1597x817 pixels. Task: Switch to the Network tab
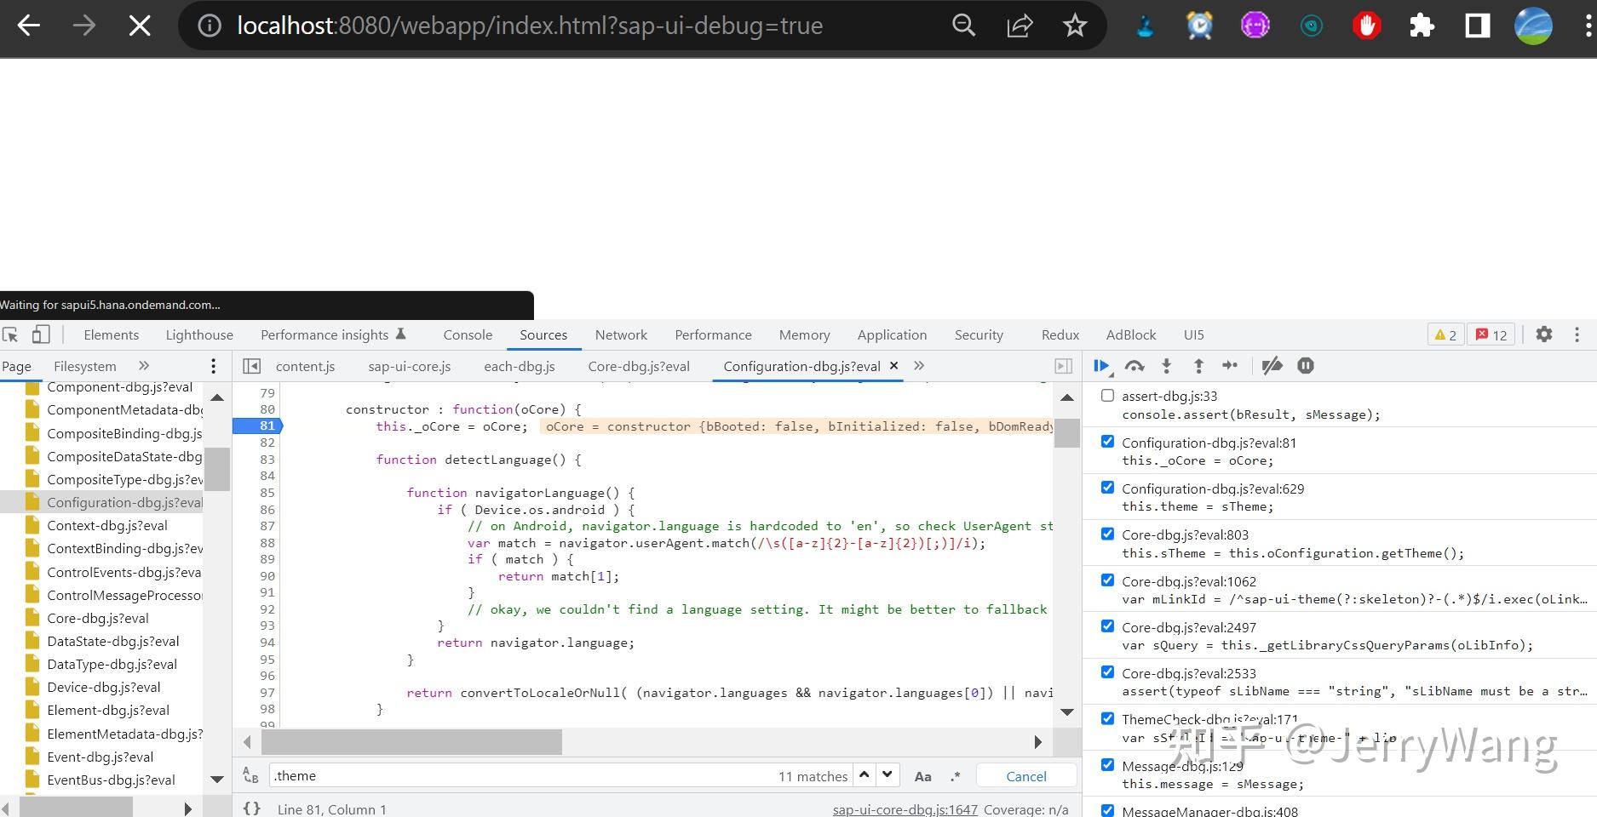click(621, 334)
